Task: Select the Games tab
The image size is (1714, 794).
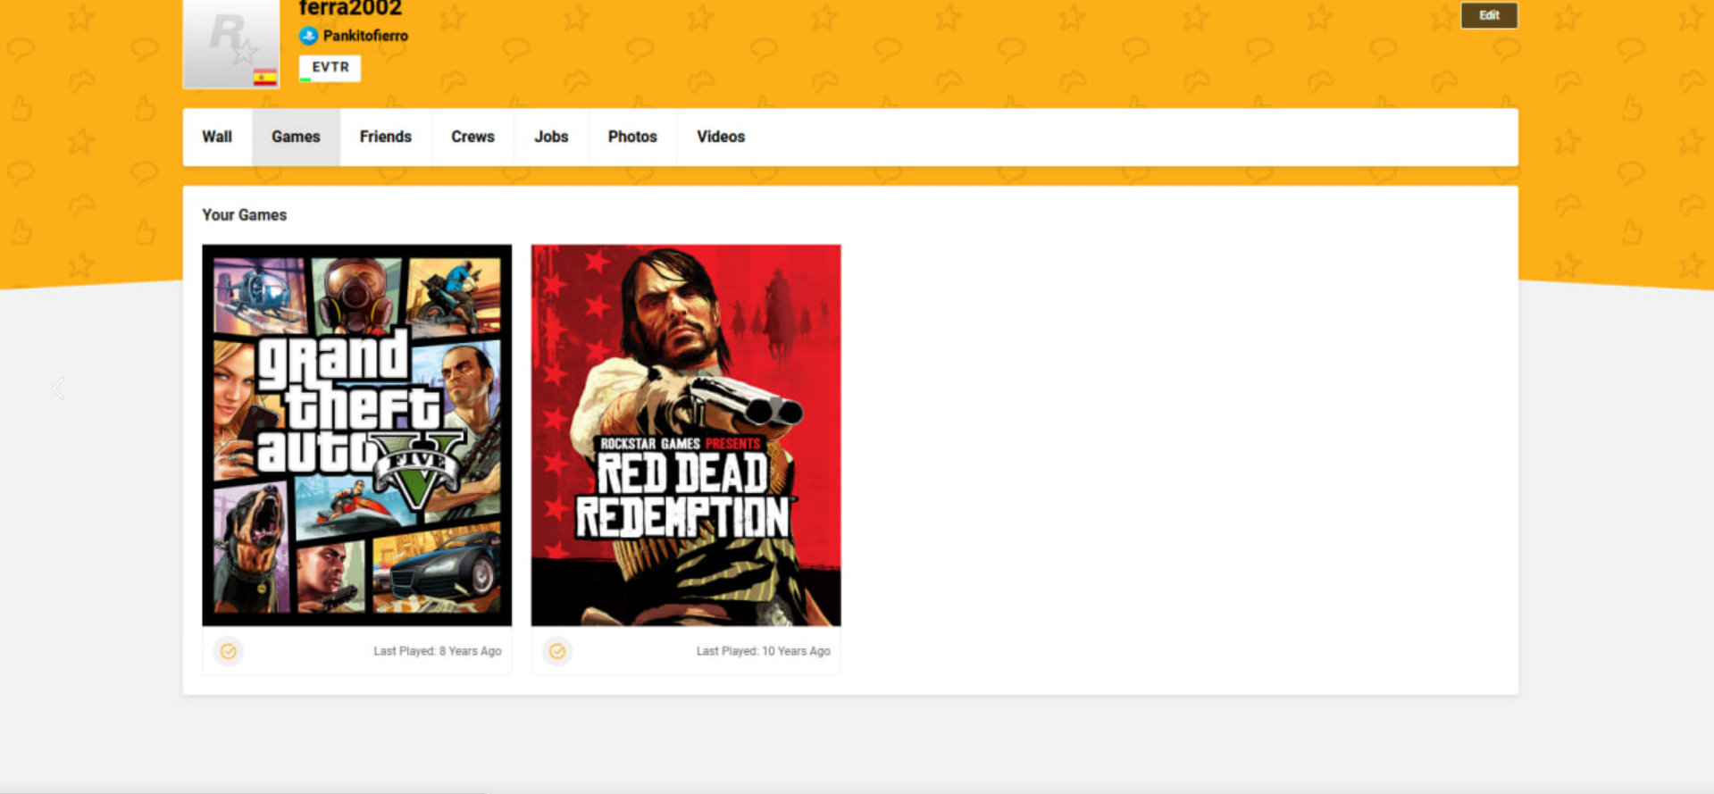Action: pos(296,137)
